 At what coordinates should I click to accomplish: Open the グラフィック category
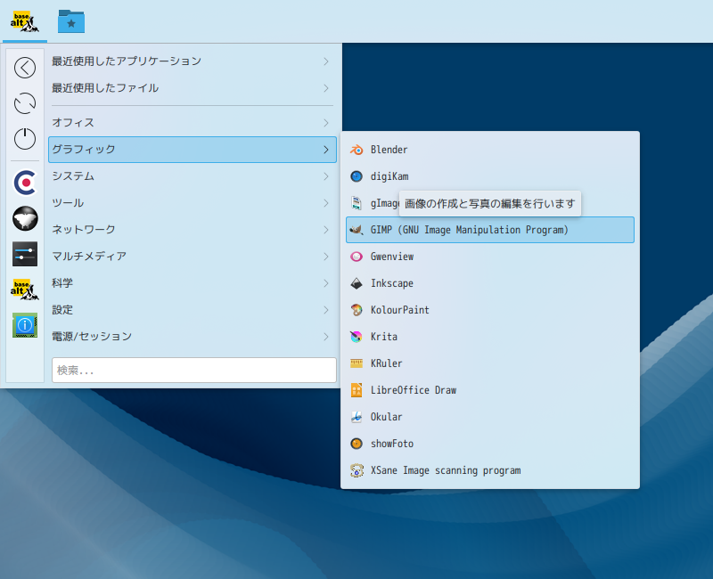(193, 150)
